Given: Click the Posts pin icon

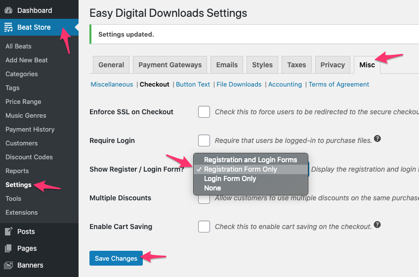Looking at the screenshot, I should point(8,231).
